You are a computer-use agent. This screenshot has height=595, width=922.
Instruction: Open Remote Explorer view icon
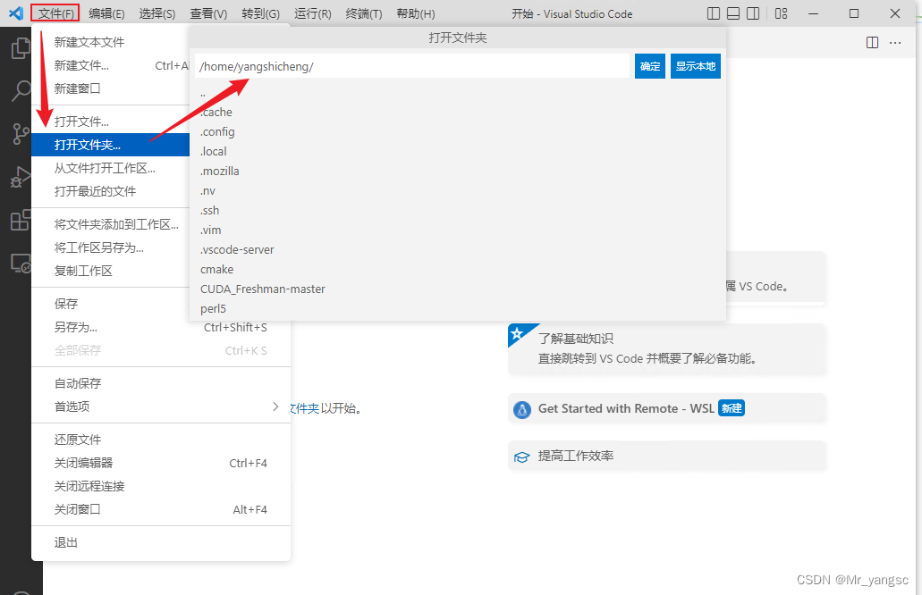21,264
